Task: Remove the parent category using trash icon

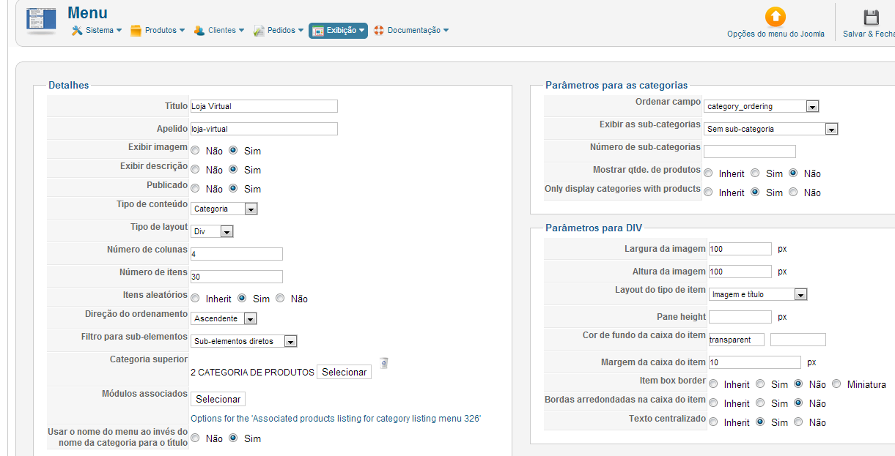Action: 383,362
